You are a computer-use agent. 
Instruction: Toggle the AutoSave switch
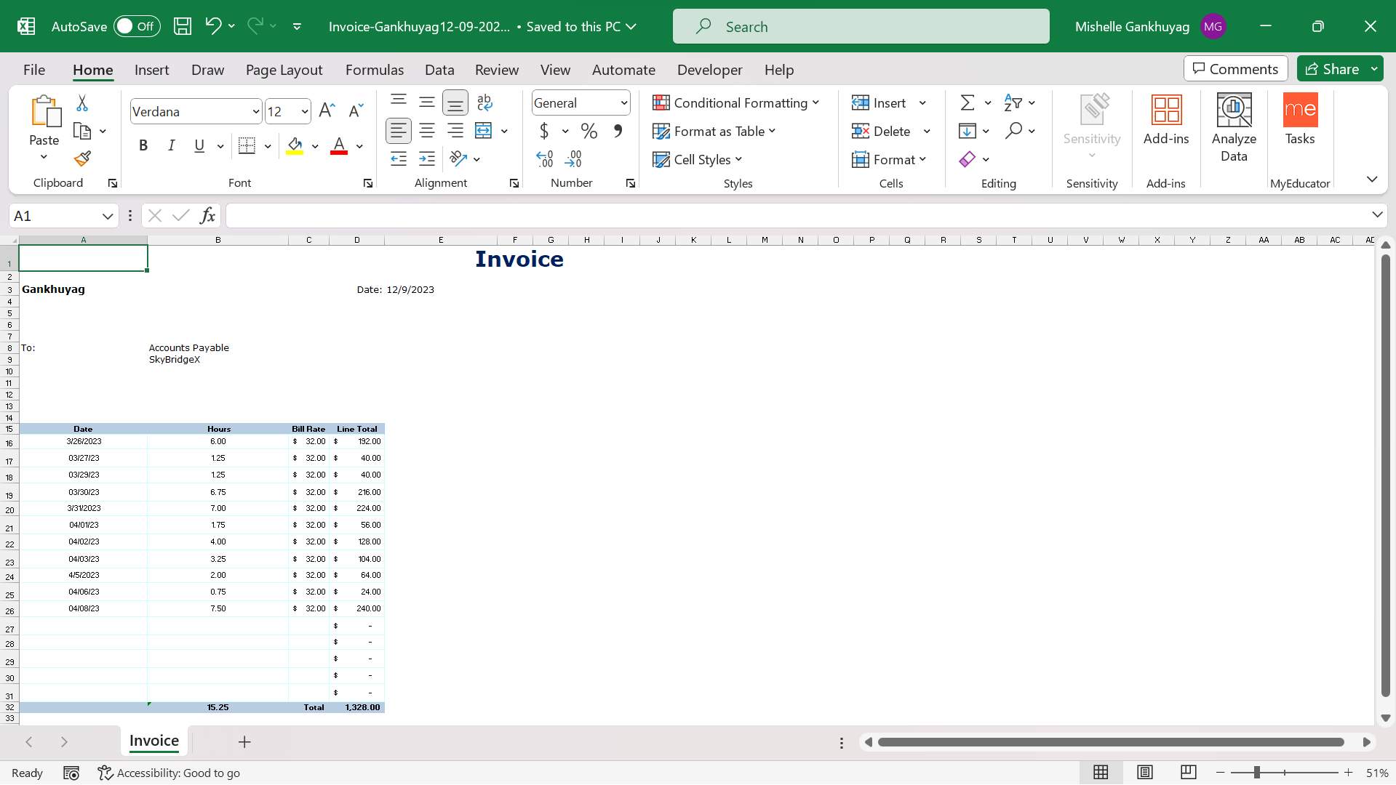click(136, 27)
